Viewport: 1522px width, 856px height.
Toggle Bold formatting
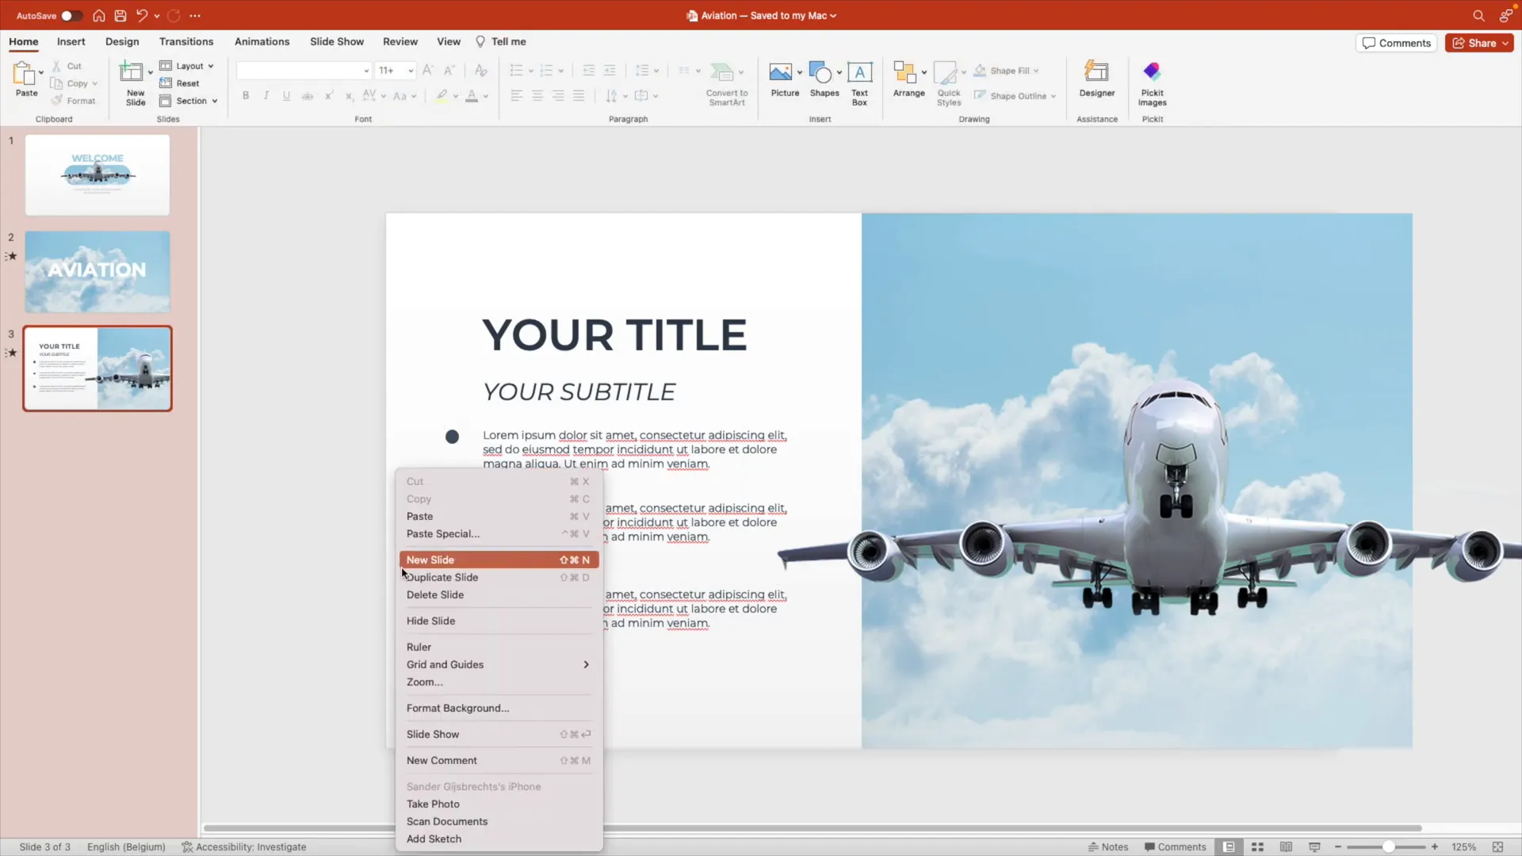pyautogui.click(x=246, y=96)
